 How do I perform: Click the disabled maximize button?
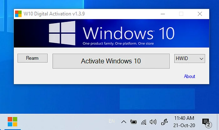pyautogui.click(x=181, y=14)
